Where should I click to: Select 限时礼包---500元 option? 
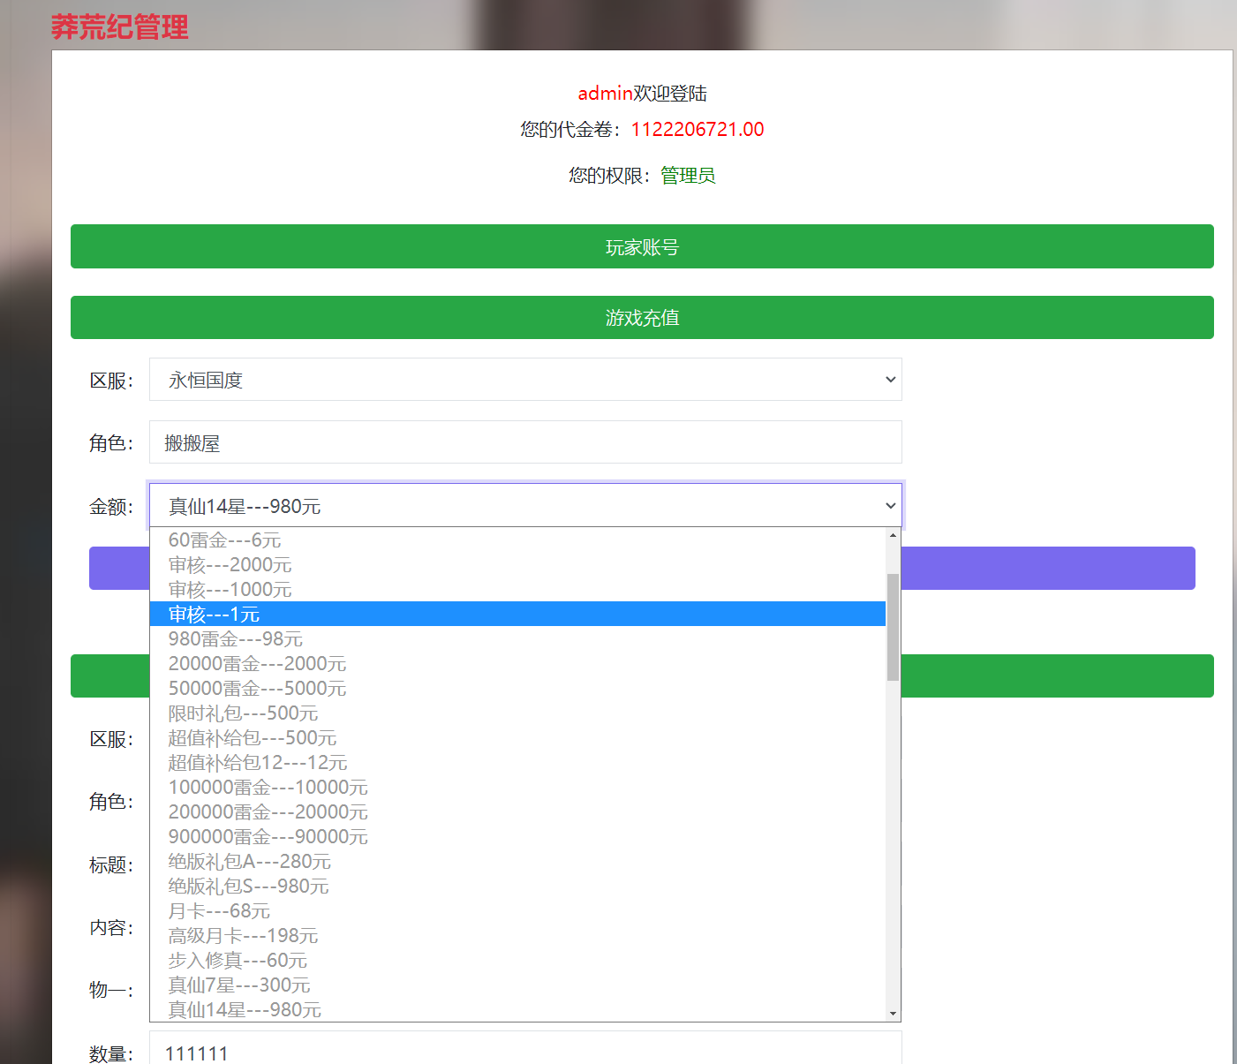click(244, 713)
